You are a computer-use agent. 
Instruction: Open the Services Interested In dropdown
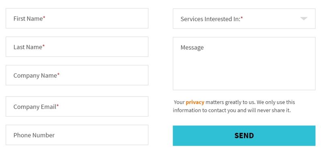pyautogui.click(x=244, y=19)
